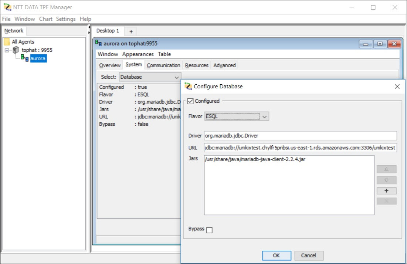Image resolution: width=407 pixels, height=264 pixels.
Task: Click the aurora region icon in tree
Action: point(25,58)
